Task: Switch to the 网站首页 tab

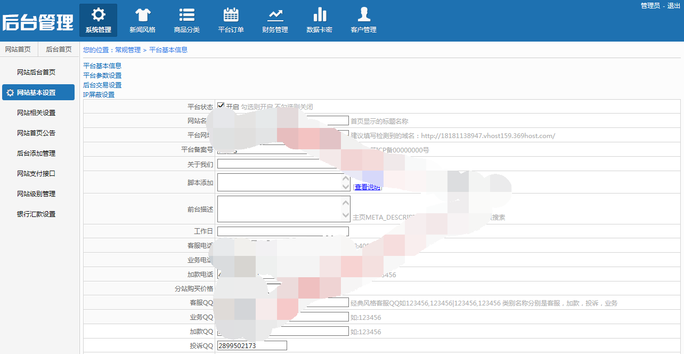Action: [x=18, y=49]
